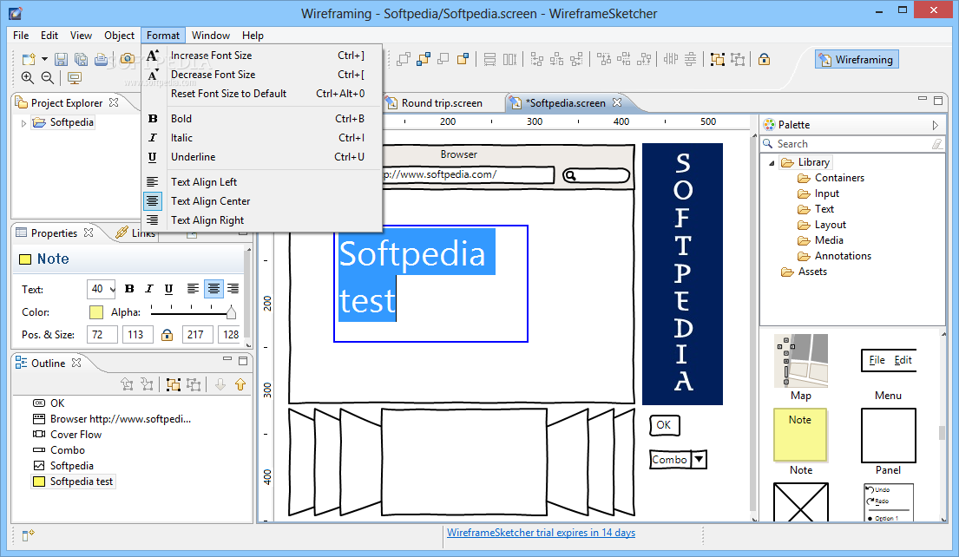Image resolution: width=959 pixels, height=557 pixels.
Task: Select the Note widget in Palette
Action: (x=800, y=442)
